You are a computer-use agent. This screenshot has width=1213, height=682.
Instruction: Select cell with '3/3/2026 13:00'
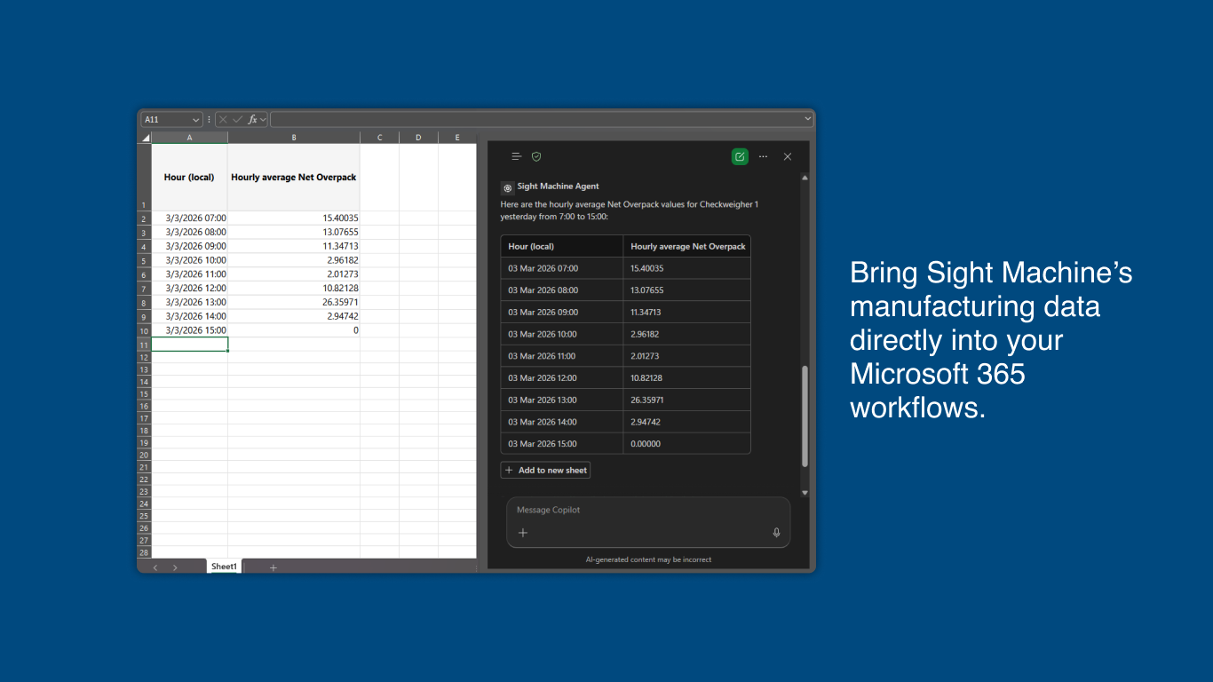coord(189,302)
